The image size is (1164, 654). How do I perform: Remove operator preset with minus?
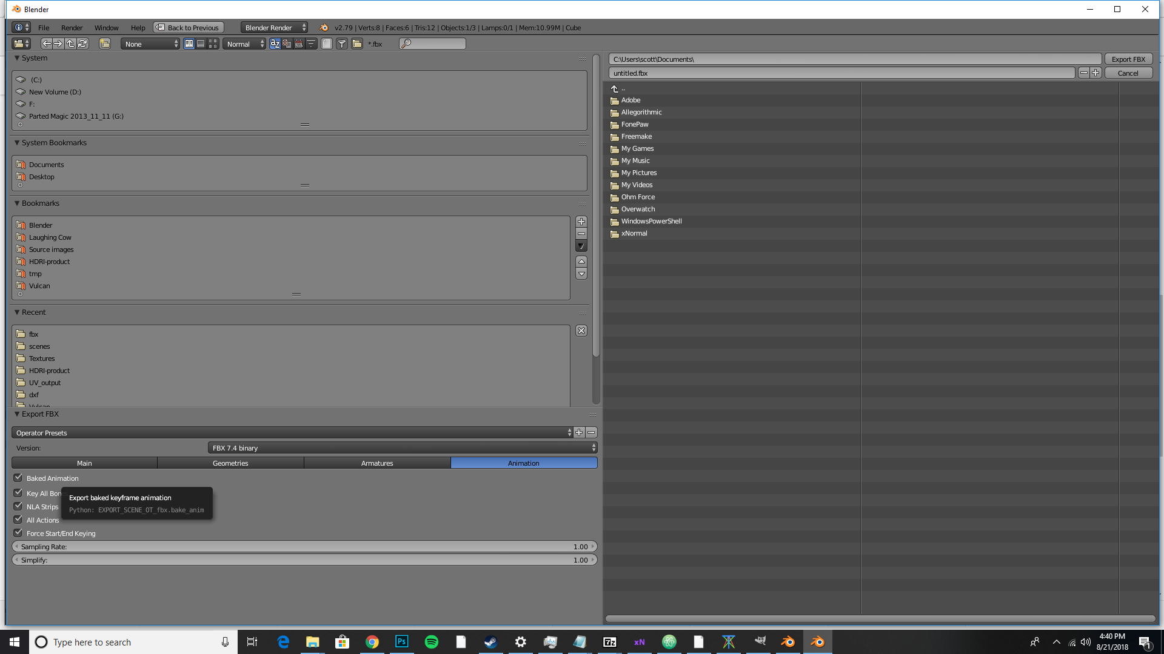click(591, 432)
